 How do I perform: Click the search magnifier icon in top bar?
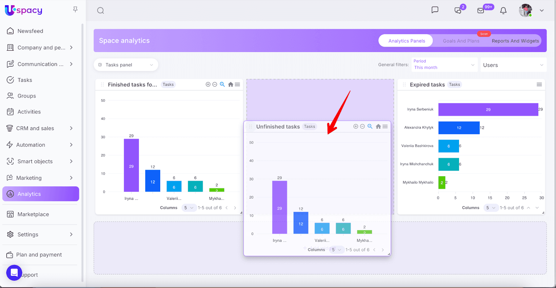(x=100, y=10)
